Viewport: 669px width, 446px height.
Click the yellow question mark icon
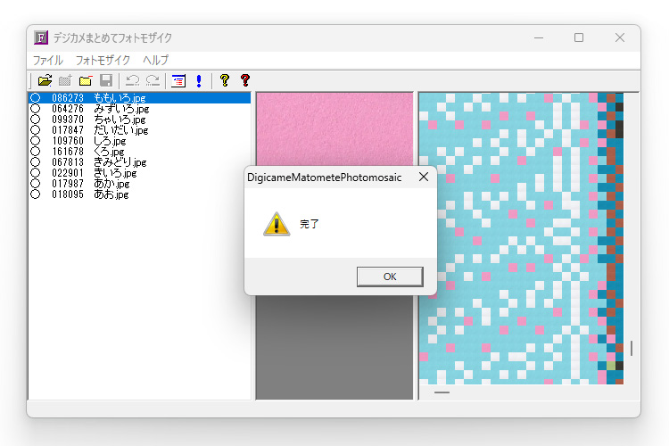225,80
